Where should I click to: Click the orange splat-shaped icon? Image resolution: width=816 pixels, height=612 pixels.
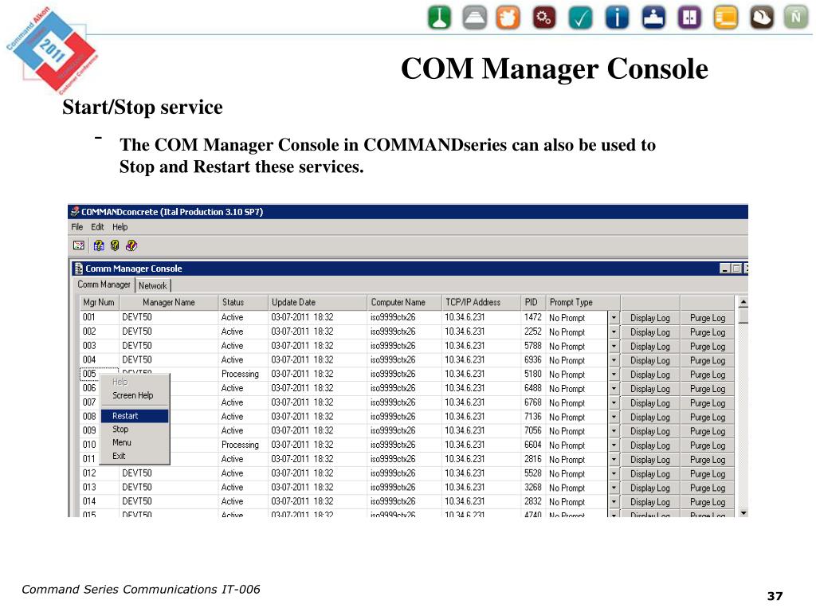coord(508,18)
